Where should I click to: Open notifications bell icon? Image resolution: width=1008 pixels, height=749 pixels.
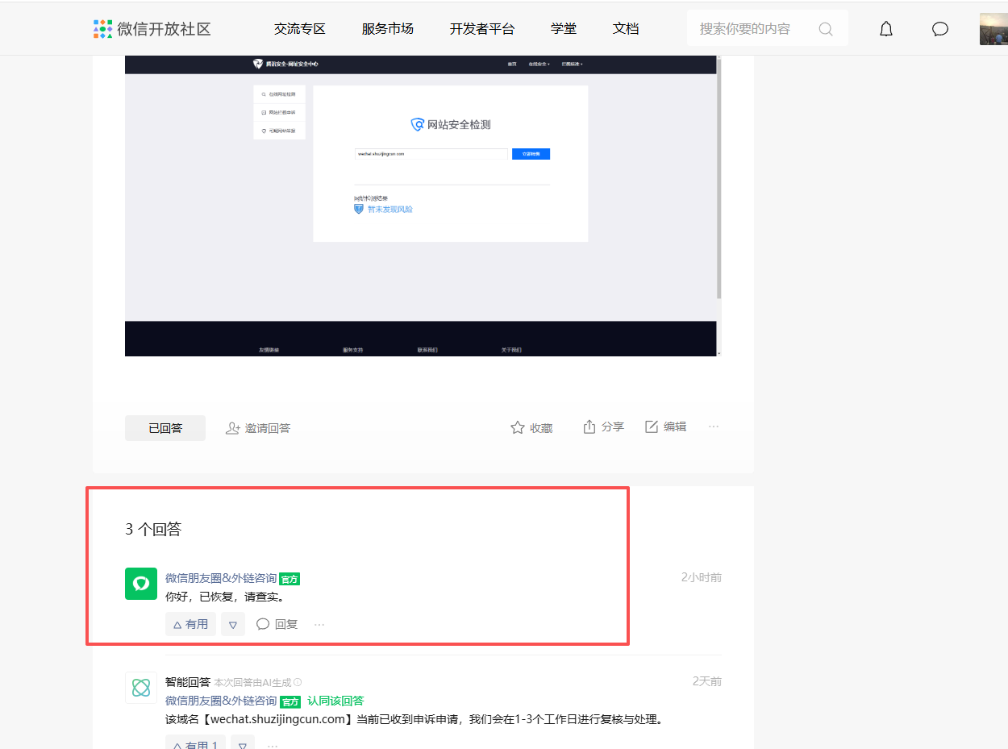tap(886, 29)
